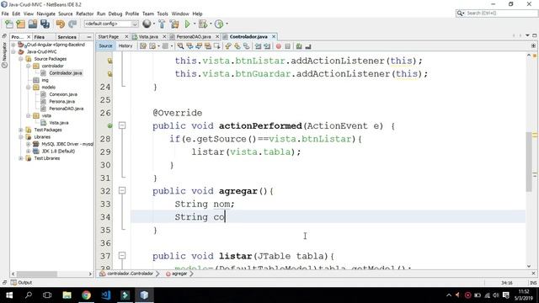Click the green Run Project icon

pos(187,24)
